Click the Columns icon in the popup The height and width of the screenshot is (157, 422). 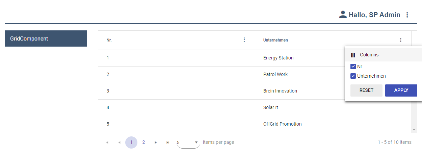353,55
